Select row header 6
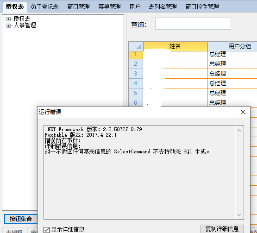Image resolution: width=257 pixels, height=233 pixels. point(136,102)
